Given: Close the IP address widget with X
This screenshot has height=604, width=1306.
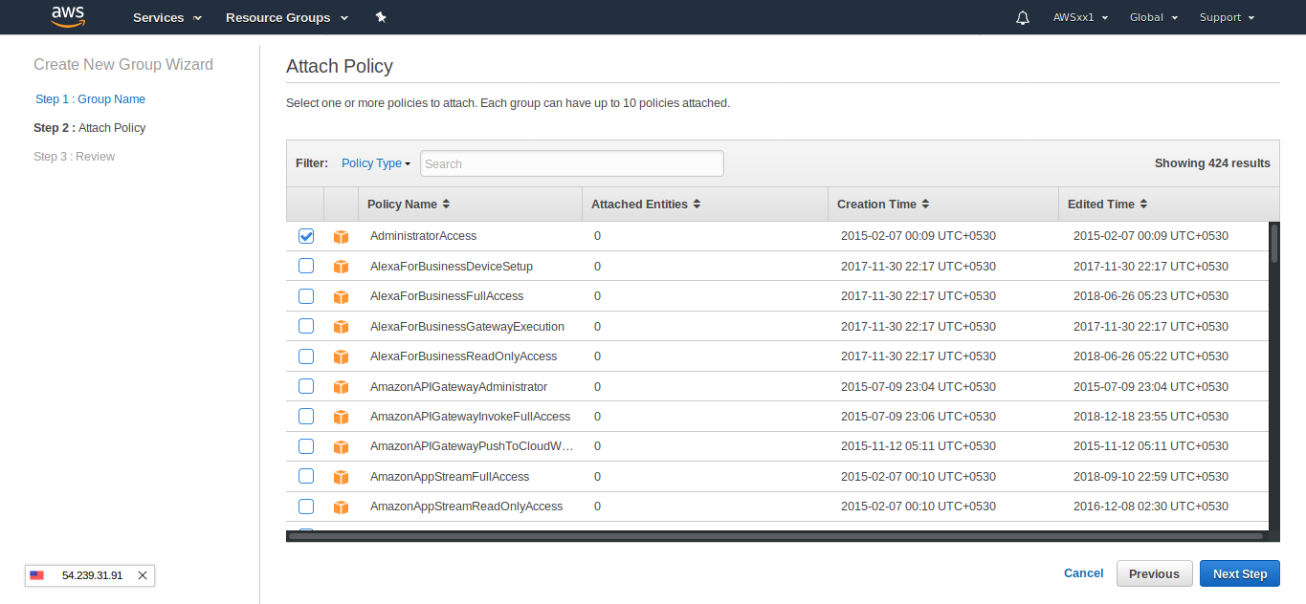Looking at the screenshot, I should pos(143,575).
